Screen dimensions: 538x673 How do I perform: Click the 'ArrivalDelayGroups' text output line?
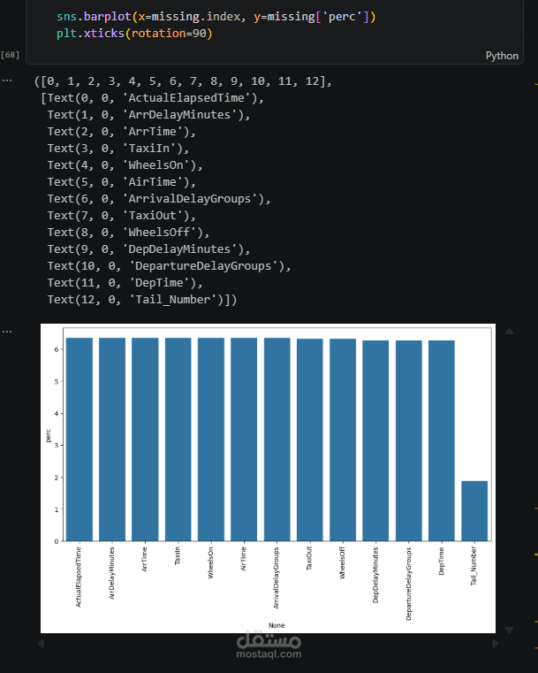(x=159, y=199)
